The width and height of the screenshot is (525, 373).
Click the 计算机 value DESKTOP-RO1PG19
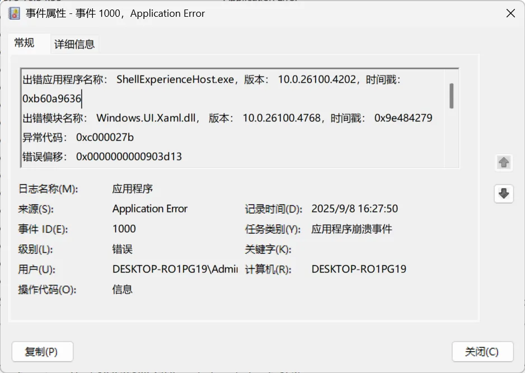tap(359, 270)
